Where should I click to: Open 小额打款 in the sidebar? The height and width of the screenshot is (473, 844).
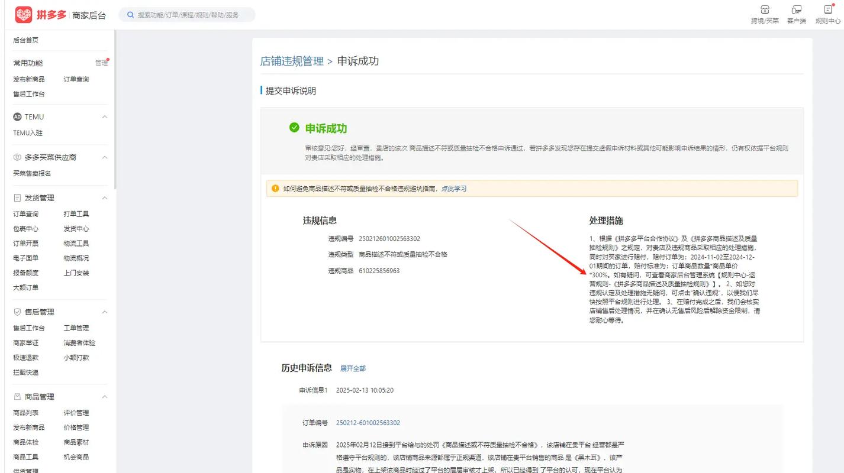76,358
